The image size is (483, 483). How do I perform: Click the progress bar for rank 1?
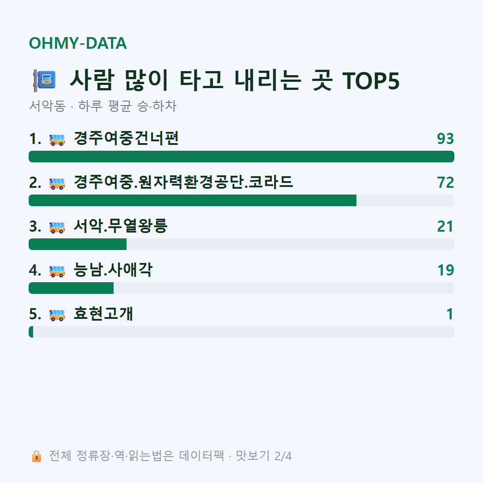(241, 157)
